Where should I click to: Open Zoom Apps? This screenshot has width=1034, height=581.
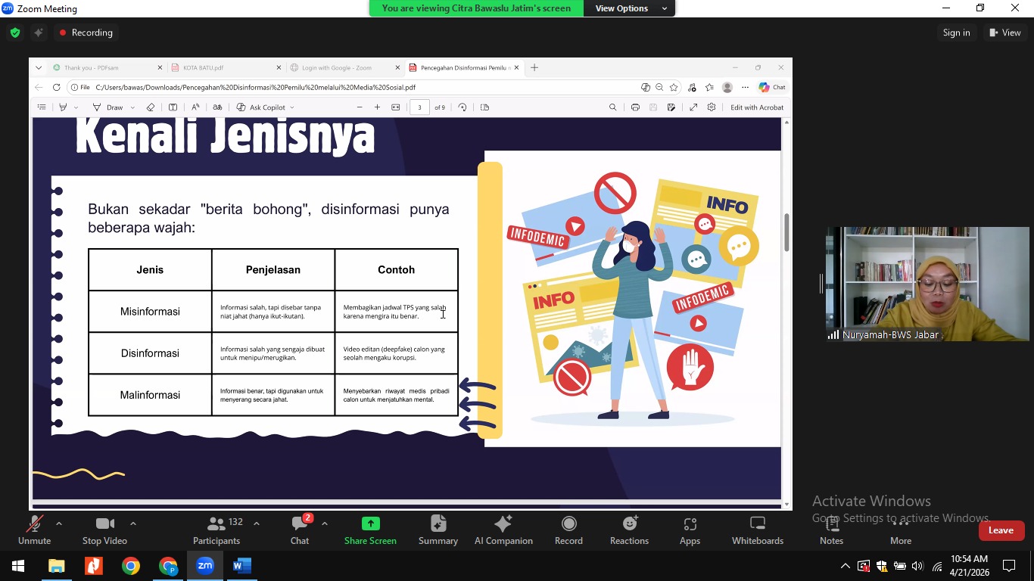pos(690,530)
